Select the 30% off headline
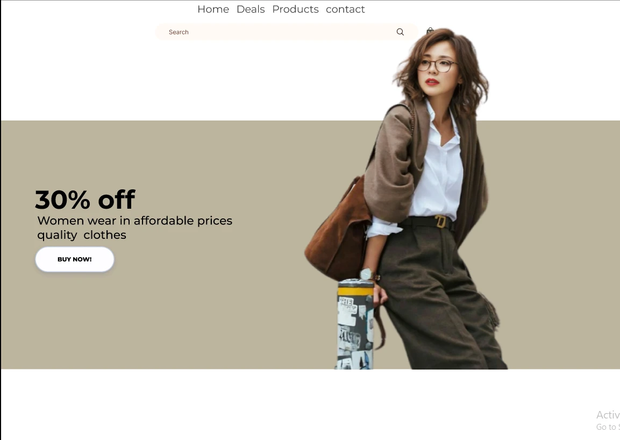The image size is (620, 440). (85, 200)
